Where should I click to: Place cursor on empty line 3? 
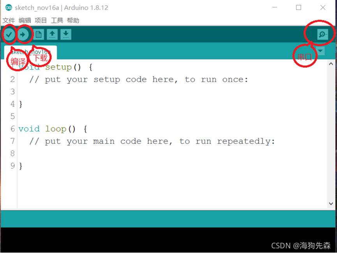172,92
